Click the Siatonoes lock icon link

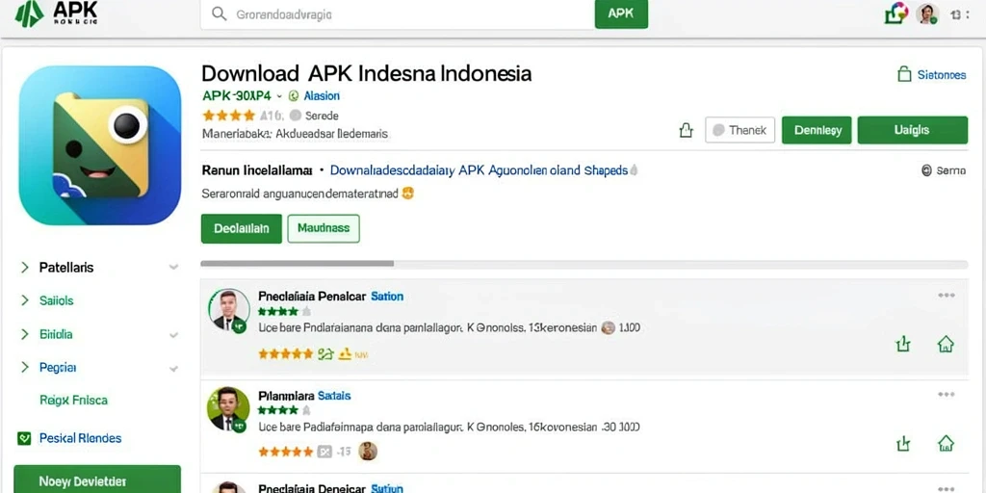click(931, 75)
